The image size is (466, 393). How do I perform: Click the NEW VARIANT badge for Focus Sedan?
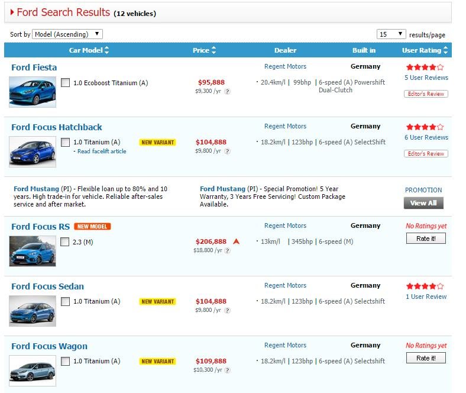pyautogui.click(x=157, y=301)
